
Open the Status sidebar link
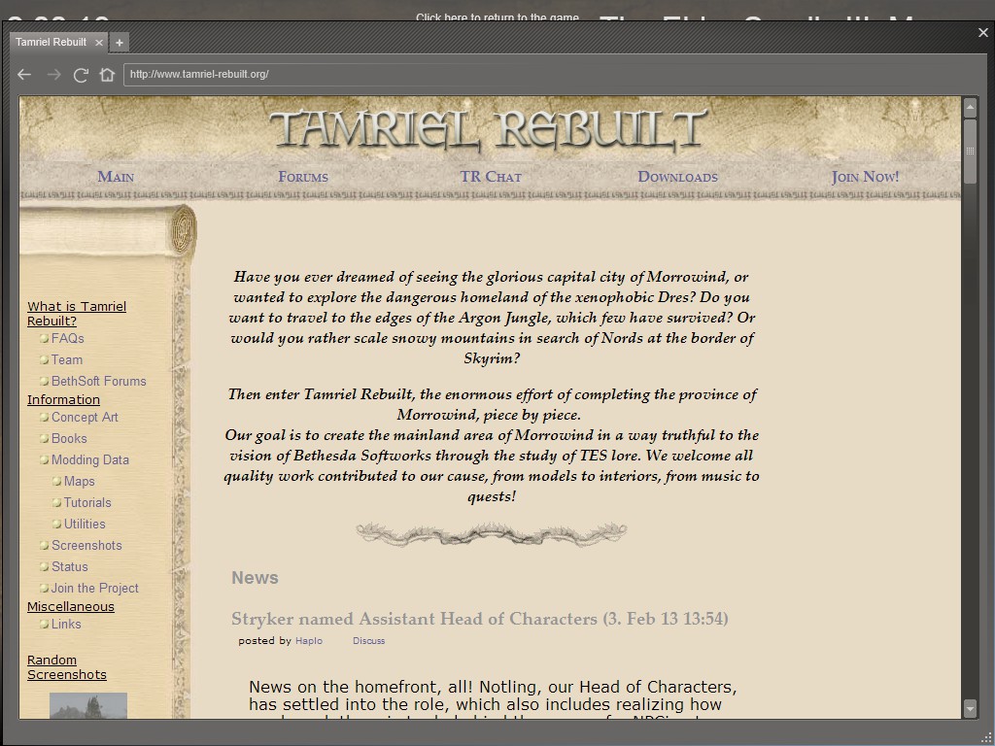tap(70, 566)
